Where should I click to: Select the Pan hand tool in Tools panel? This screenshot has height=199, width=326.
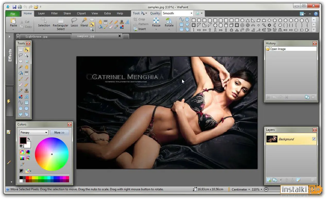point(27,67)
